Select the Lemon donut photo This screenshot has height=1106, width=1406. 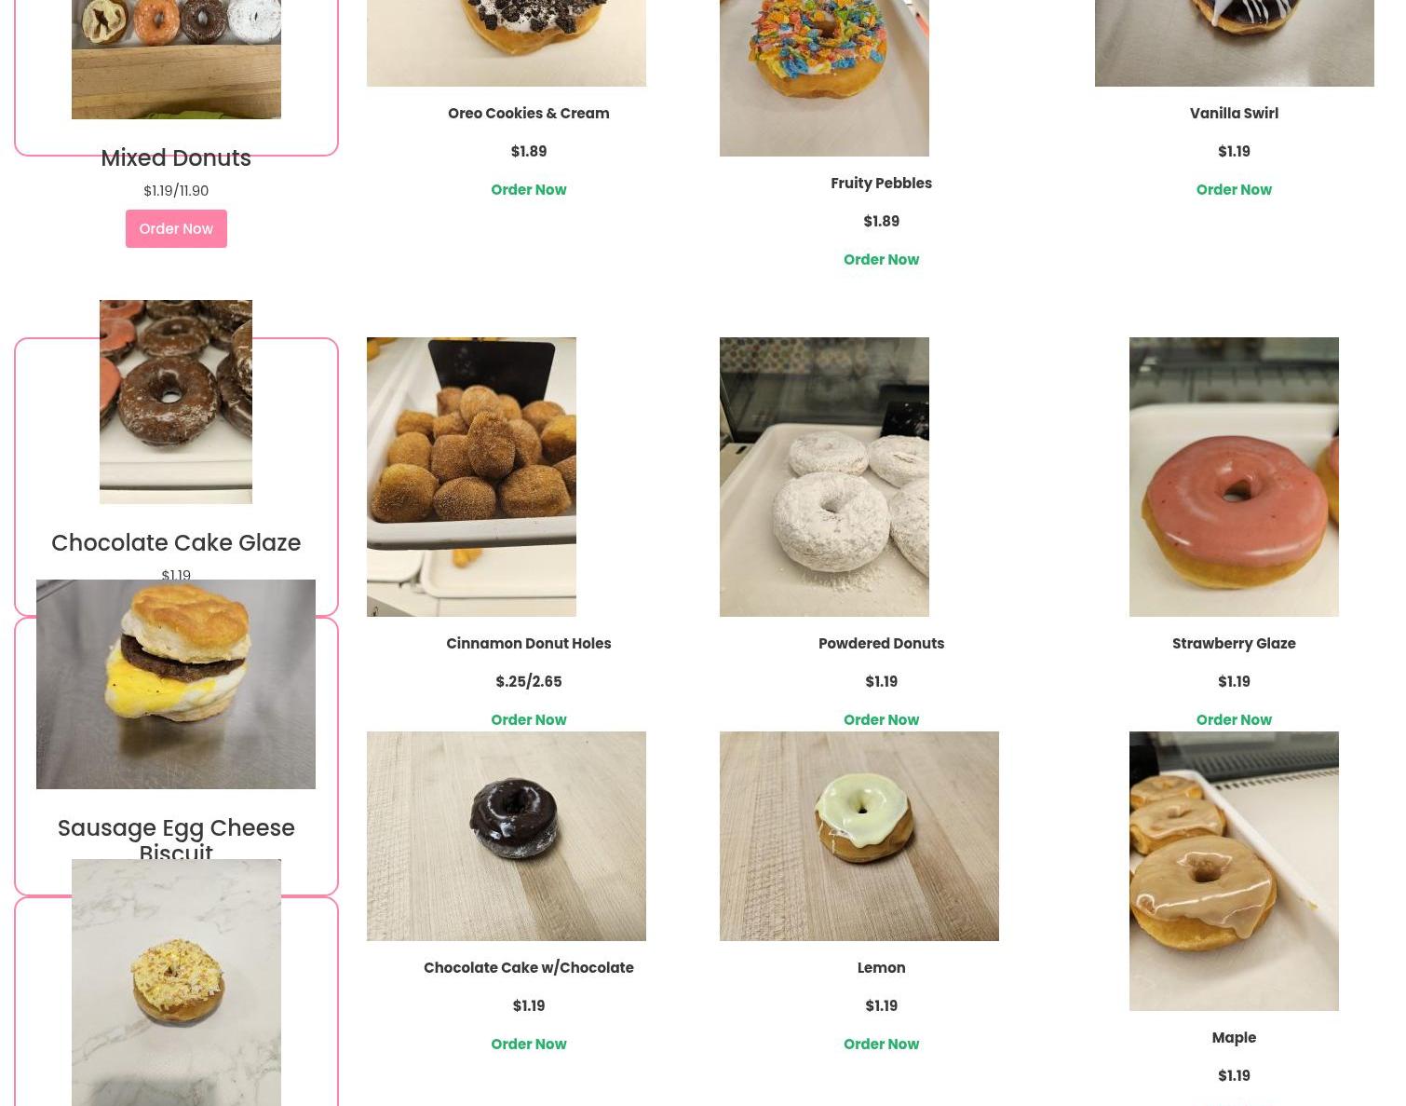[x=858, y=836]
